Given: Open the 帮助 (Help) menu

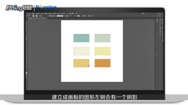Looking at the screenshot, I should tap(63, 13).
